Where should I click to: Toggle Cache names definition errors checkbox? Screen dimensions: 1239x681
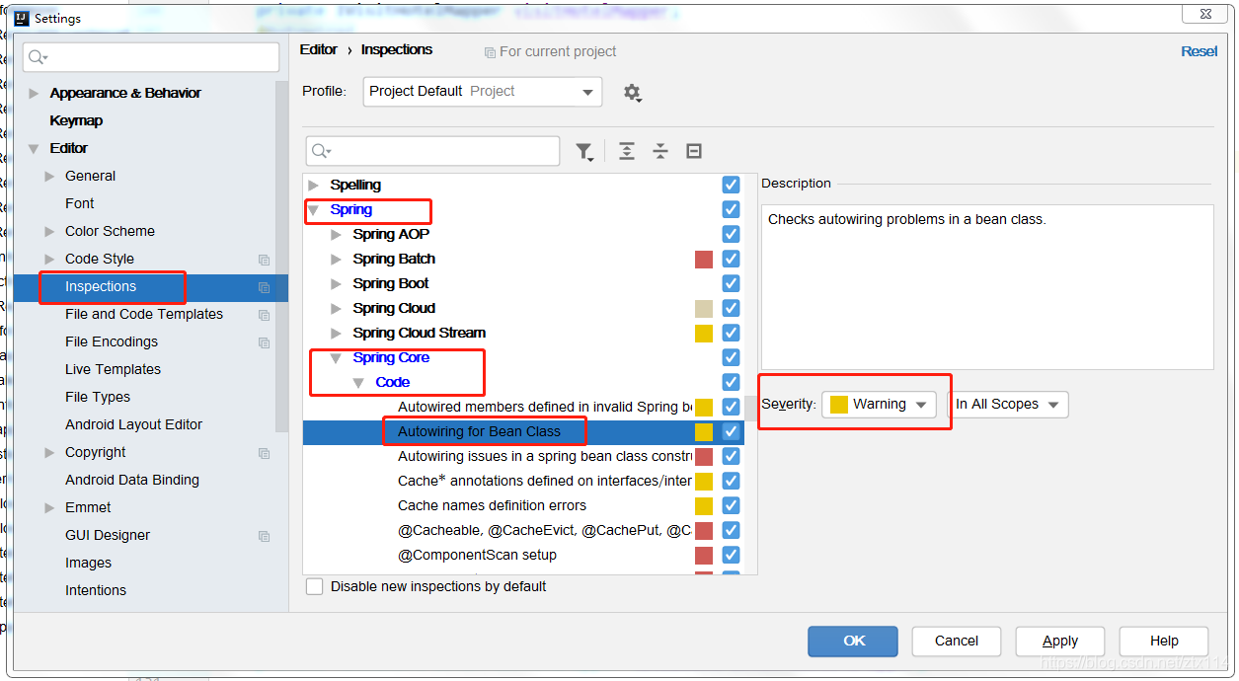[x=731, y=505]
